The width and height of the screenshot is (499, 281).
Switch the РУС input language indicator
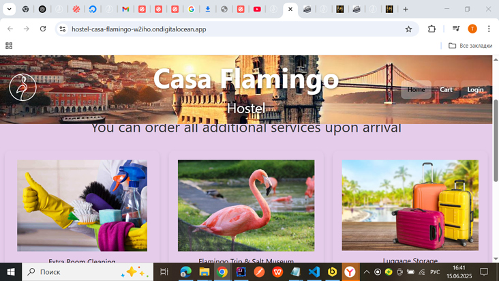pyautogui.click(x=435, y=272)
